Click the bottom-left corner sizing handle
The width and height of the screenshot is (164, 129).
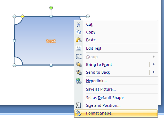point(14,65)
